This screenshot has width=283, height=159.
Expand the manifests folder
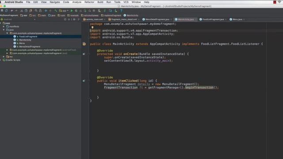point(4,26)
